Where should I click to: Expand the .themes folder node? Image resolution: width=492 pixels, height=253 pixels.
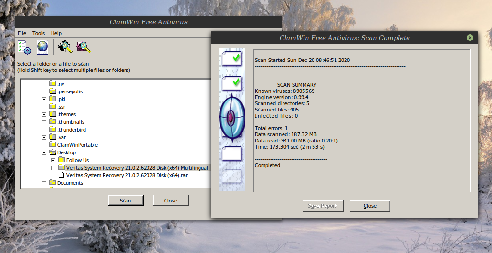44,114
